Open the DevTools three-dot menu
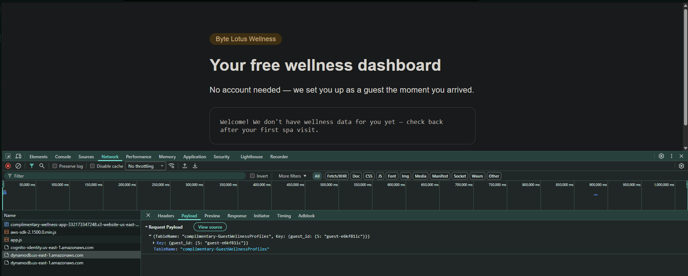 (x=672, y=156)
